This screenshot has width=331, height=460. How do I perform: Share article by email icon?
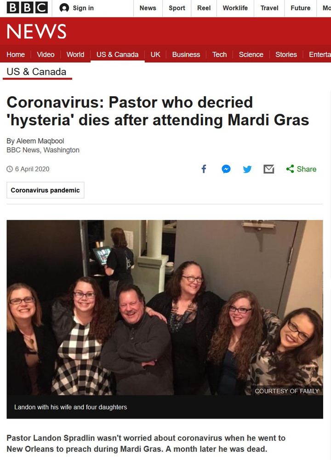point(269,169)
